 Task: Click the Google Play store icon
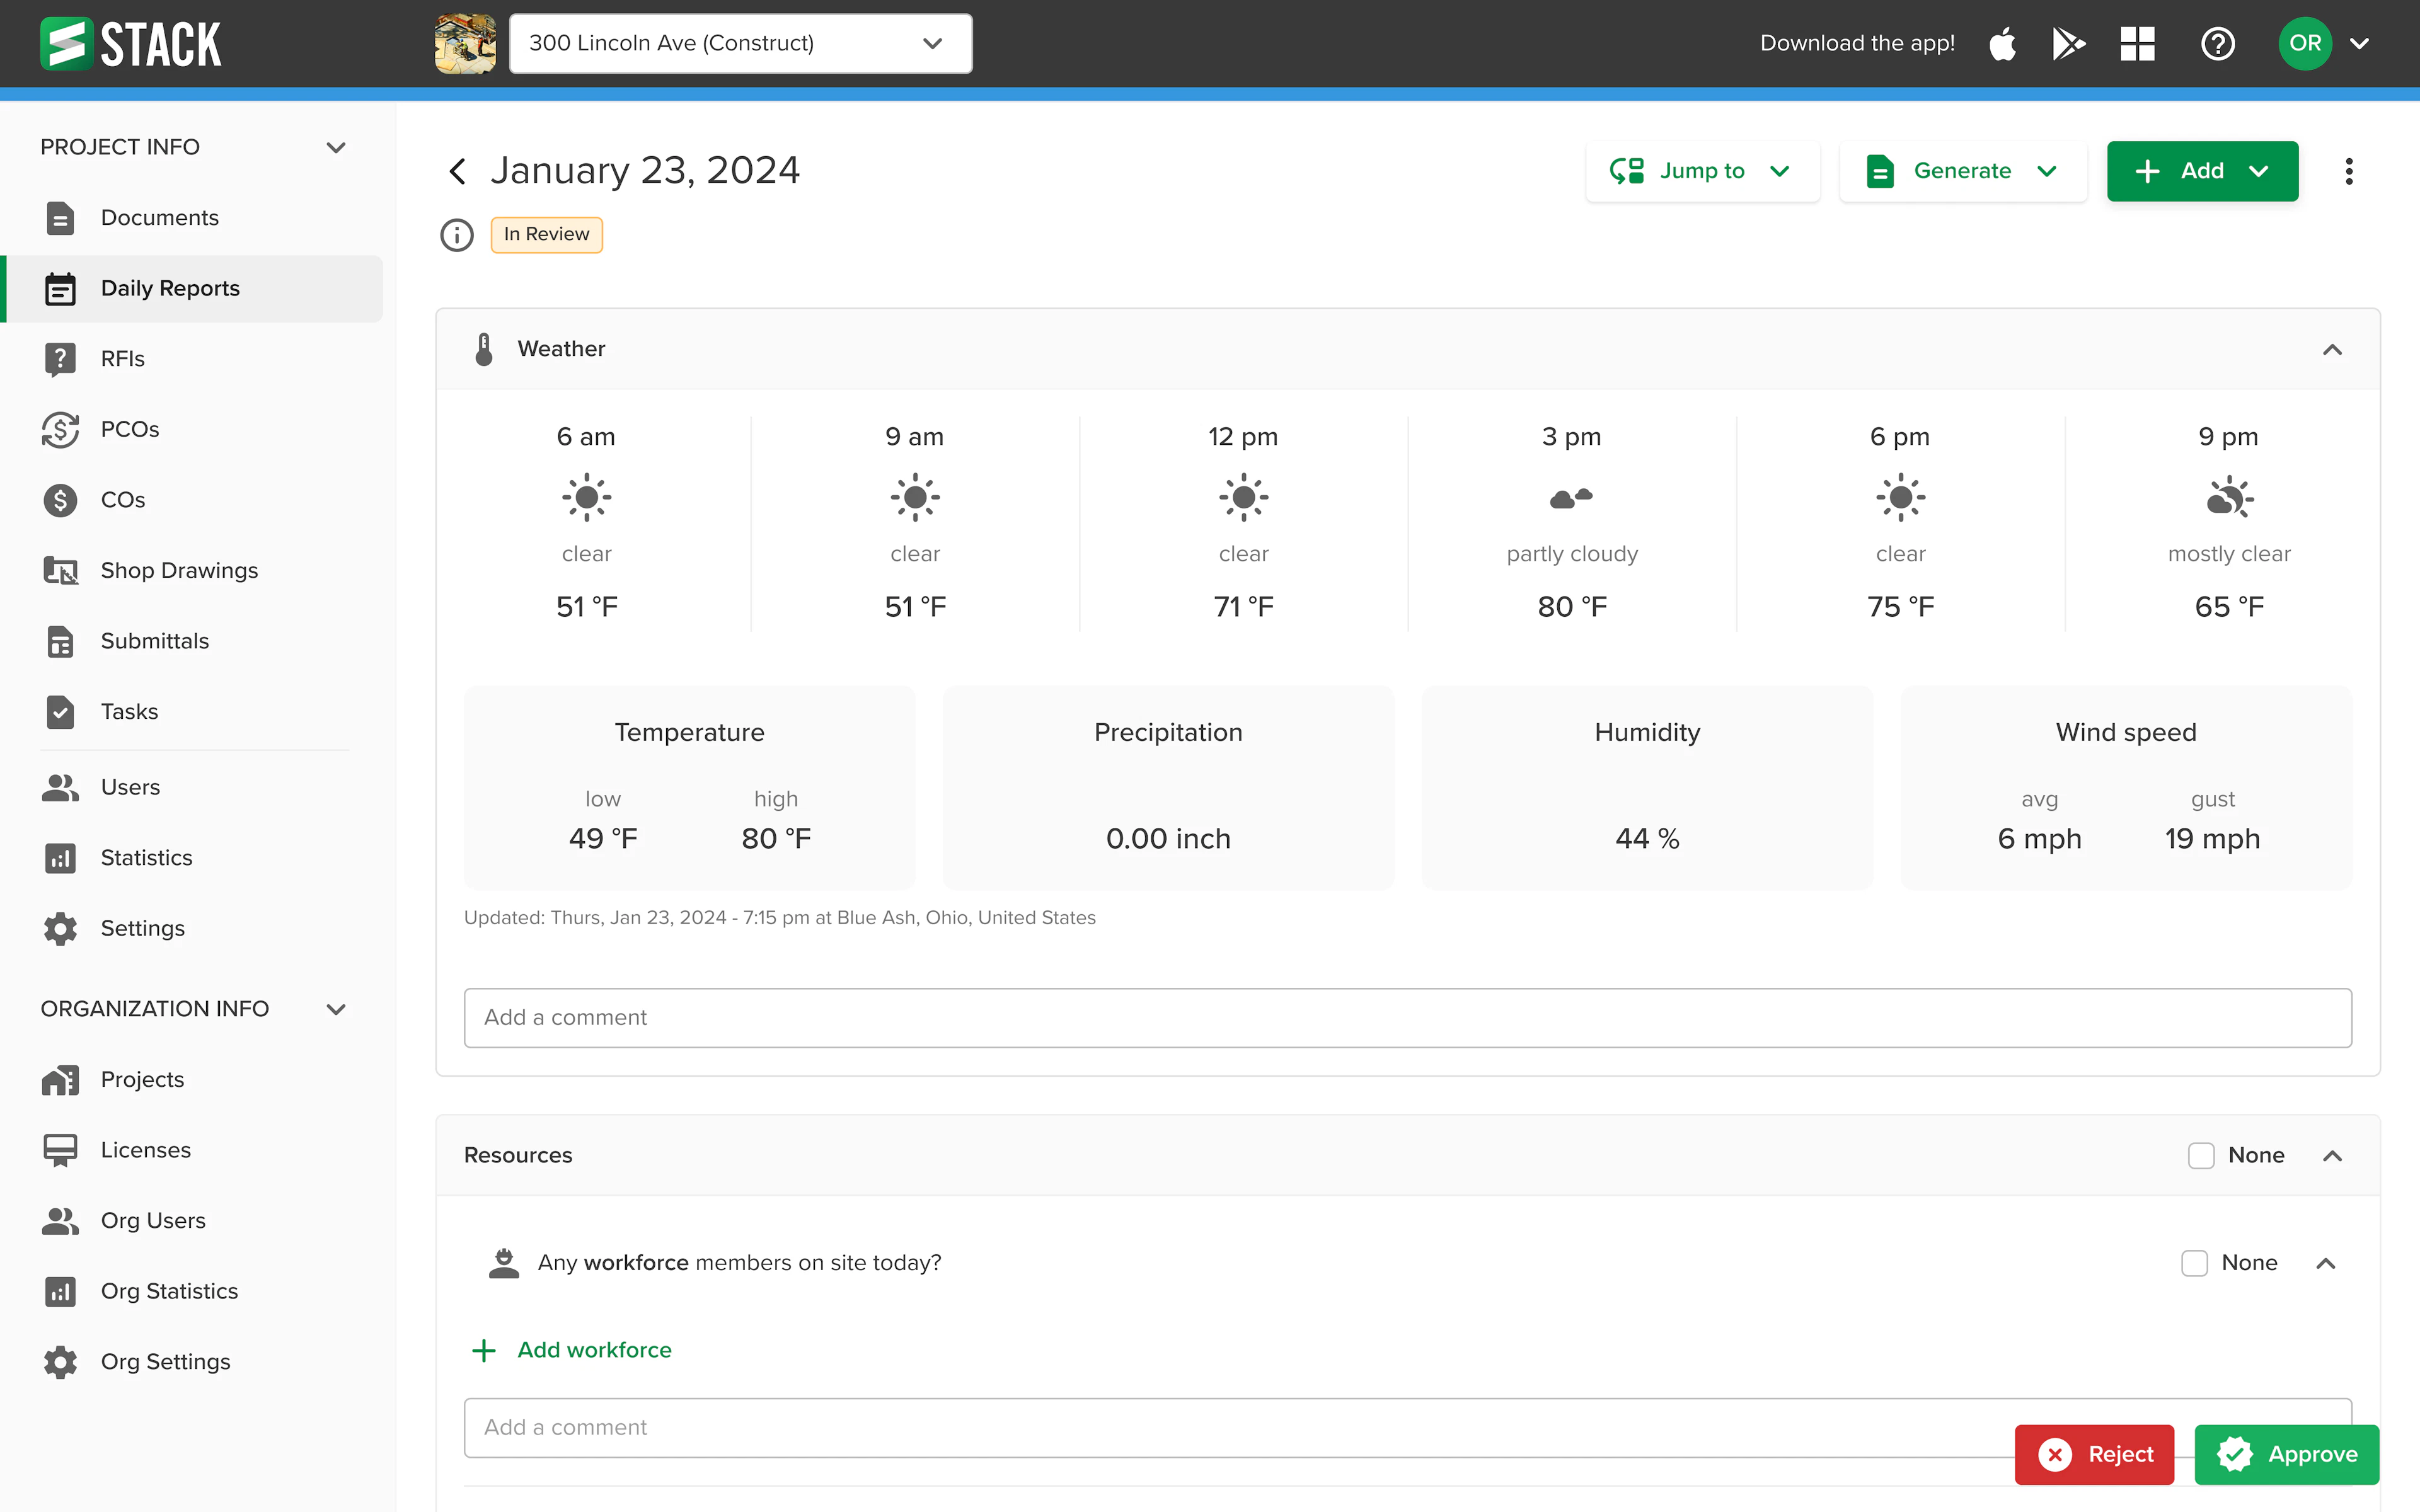click(x=2069, y=43)
